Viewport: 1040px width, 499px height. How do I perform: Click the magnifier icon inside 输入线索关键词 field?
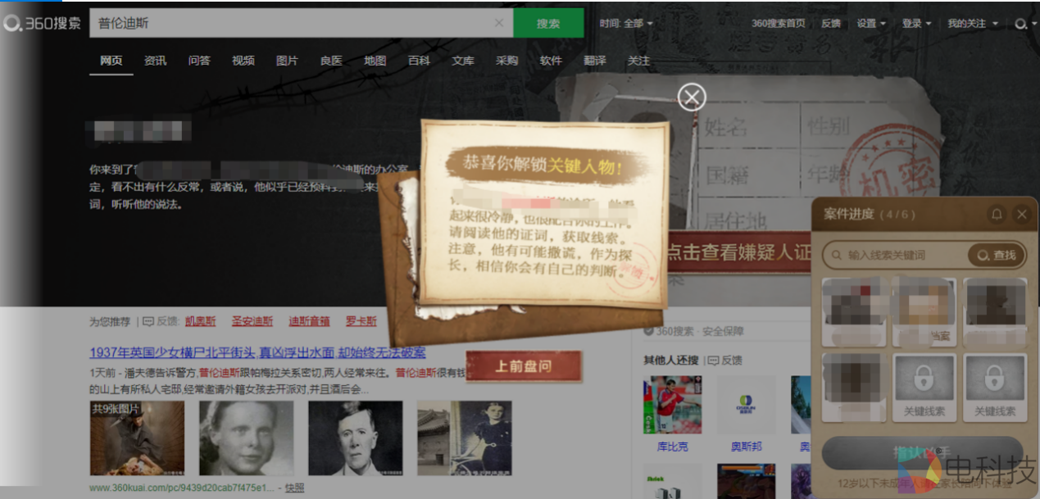point(838,255)
